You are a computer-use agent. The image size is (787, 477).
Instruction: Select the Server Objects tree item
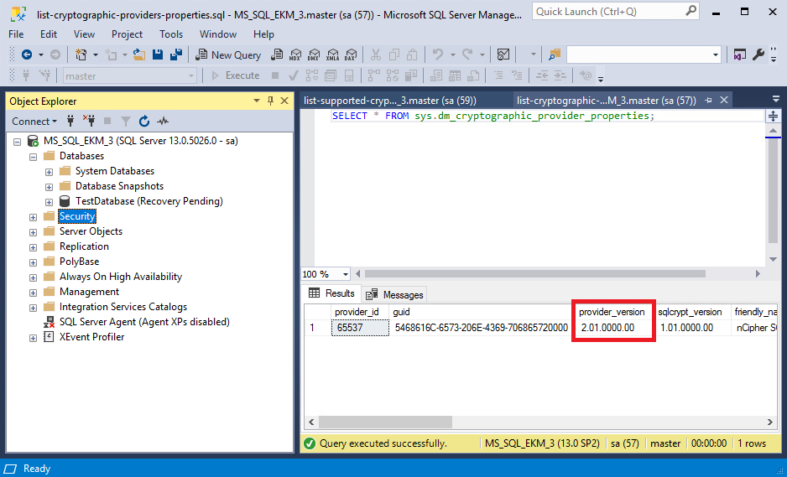pyautogui.click(x=91, y=231)
